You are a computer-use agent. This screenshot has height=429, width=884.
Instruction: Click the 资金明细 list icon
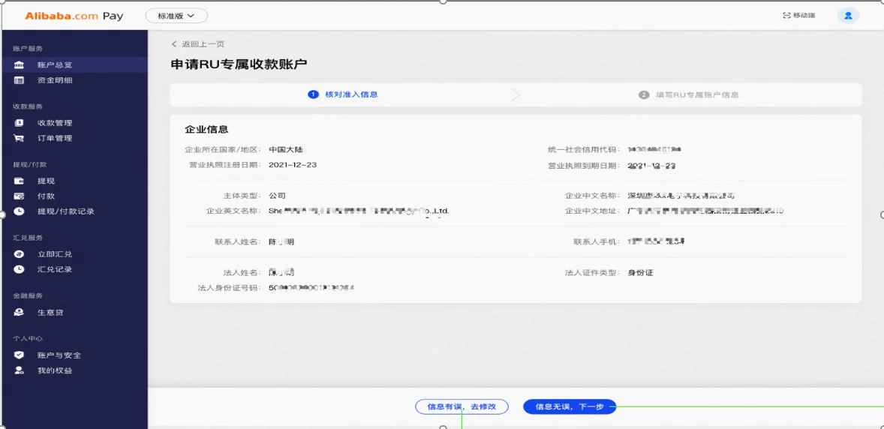tap(20, 80)
